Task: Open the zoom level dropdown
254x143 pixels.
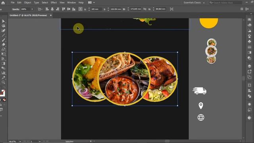Action: 20,141
